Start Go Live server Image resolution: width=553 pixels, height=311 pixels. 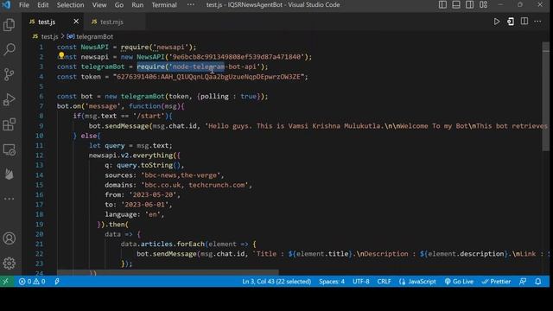click(459, 282)
